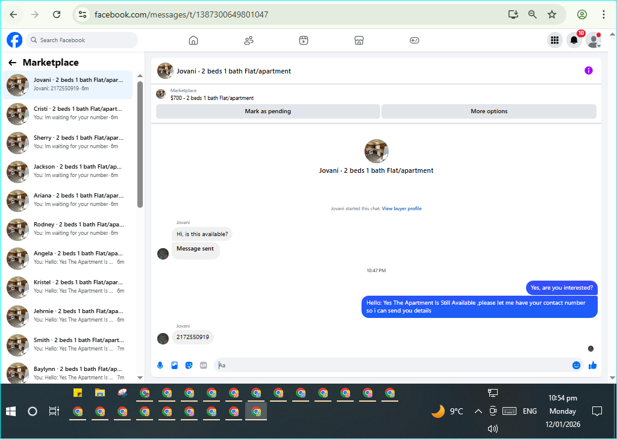Image resolution: width=617 pixels, height=439 pixels.
Task: Open conversation information purple icon
Action: coord(589,70)
